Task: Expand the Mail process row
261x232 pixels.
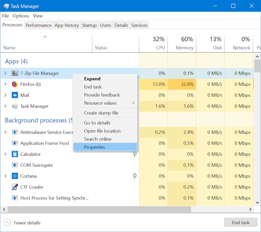Action: pos(6,95)
